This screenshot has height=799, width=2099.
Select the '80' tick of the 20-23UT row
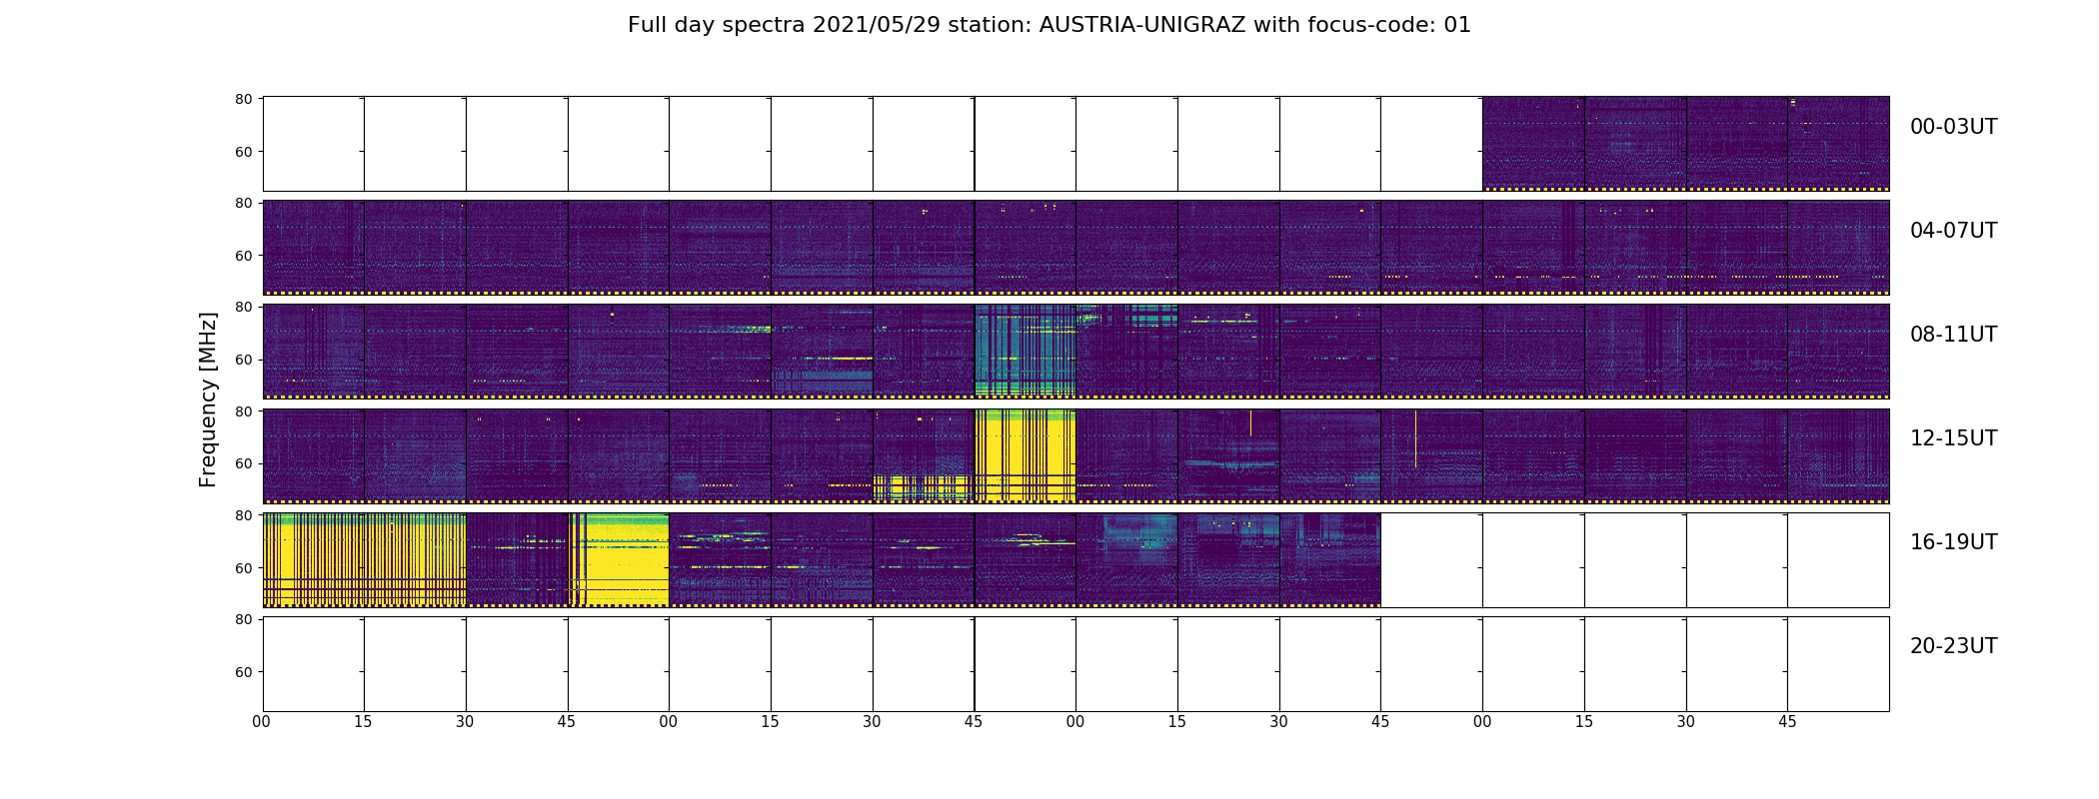pos(243,619)
